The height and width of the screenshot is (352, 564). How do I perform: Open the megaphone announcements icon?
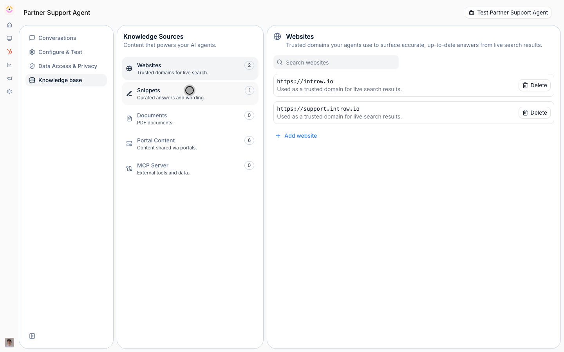[9, 78]
